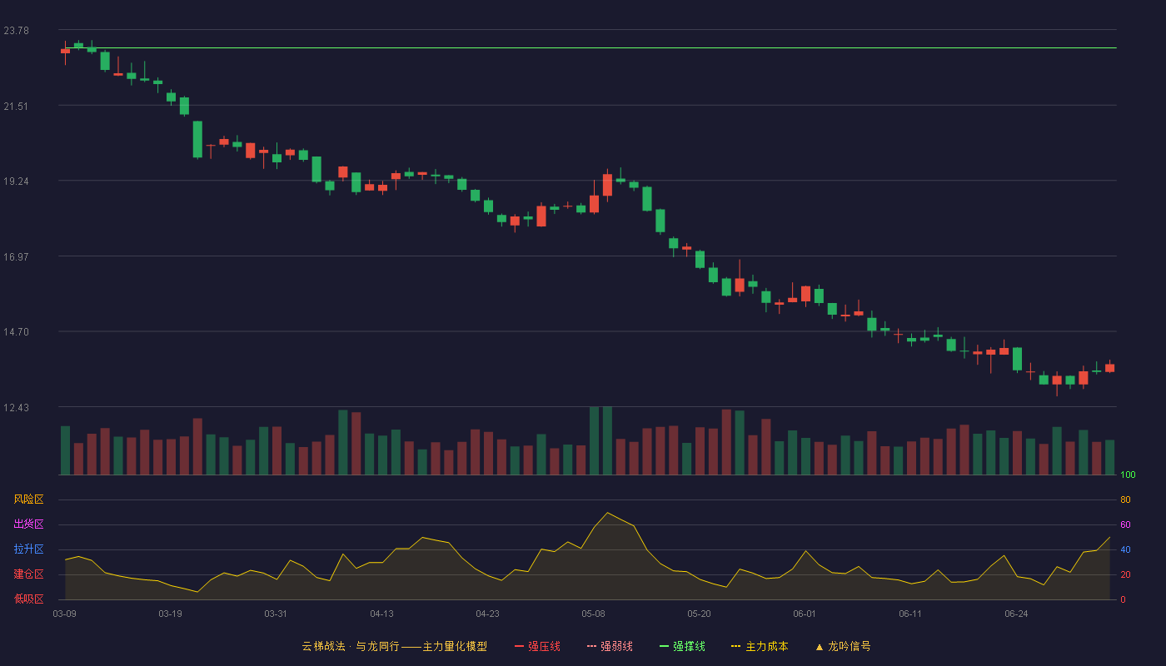This screenshot has height=666, width=1166.
Task: Toggle the 强压线 legend series
Action: click(x=537, y=646)
